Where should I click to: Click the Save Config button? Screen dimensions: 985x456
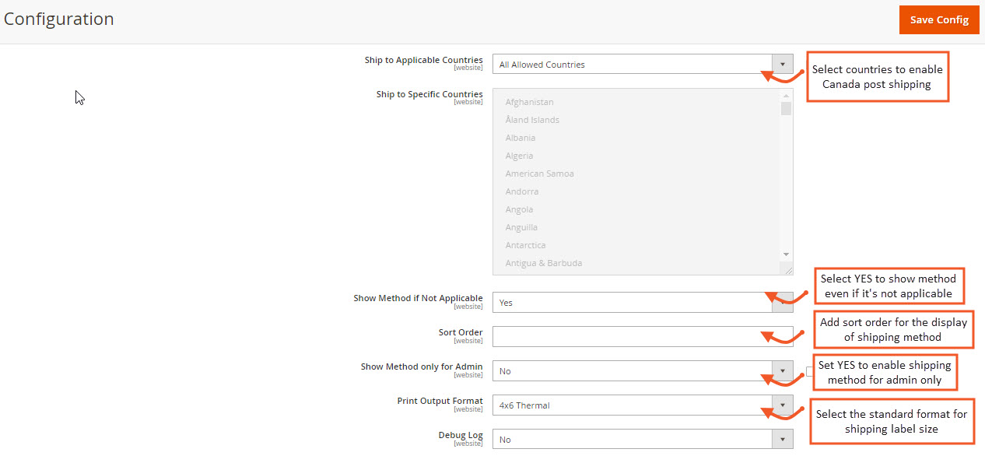(939, 20)
